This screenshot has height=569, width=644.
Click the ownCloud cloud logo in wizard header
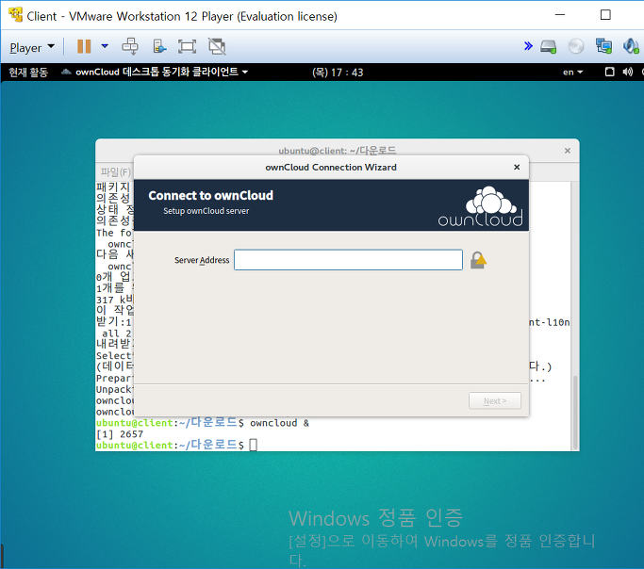481,206
